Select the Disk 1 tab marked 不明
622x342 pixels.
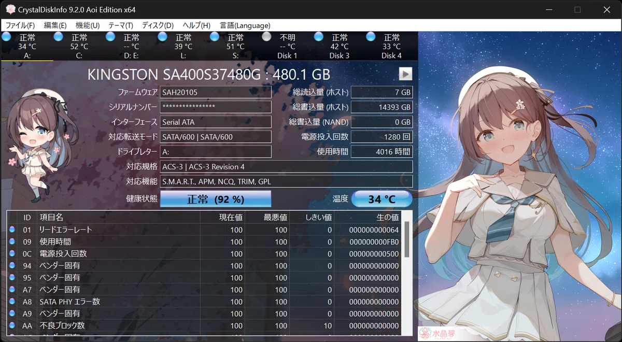(287, 46)
